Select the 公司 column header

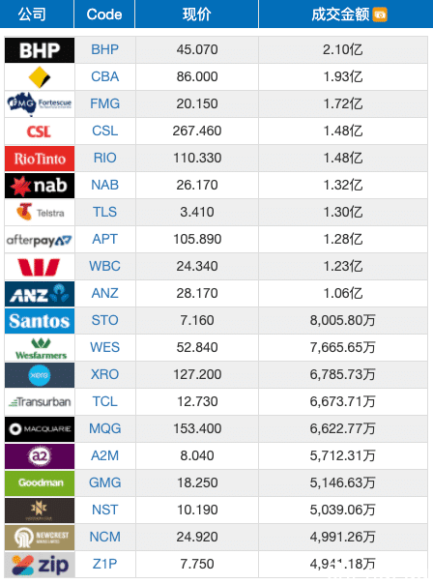(x=32, y=15)
